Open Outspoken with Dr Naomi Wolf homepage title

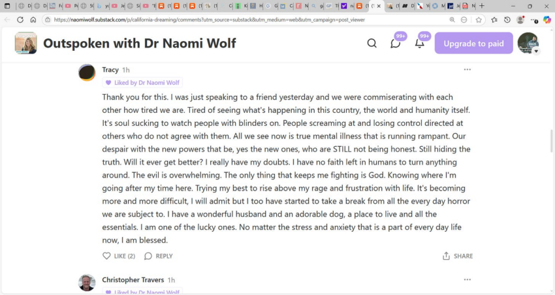coord(140,43)
